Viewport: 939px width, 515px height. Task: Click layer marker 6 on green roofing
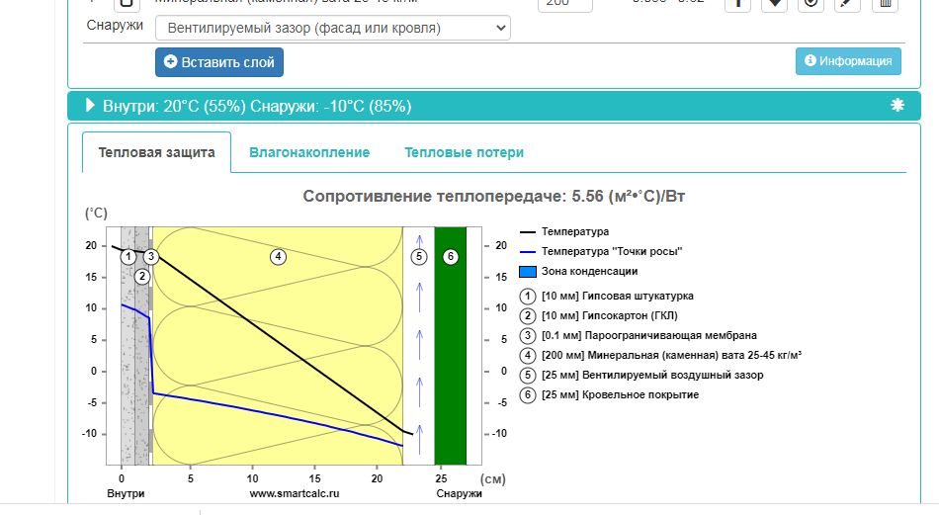pyautogui.click(x=451, y=257)
